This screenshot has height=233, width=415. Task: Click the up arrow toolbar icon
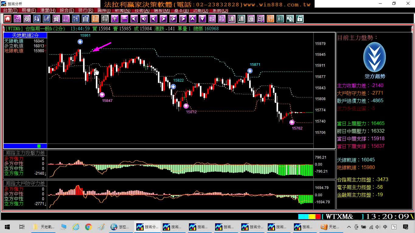coord(192,19)
